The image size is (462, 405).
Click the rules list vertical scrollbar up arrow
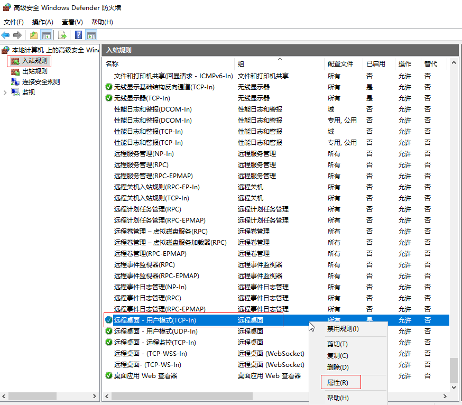pos(454,62)
